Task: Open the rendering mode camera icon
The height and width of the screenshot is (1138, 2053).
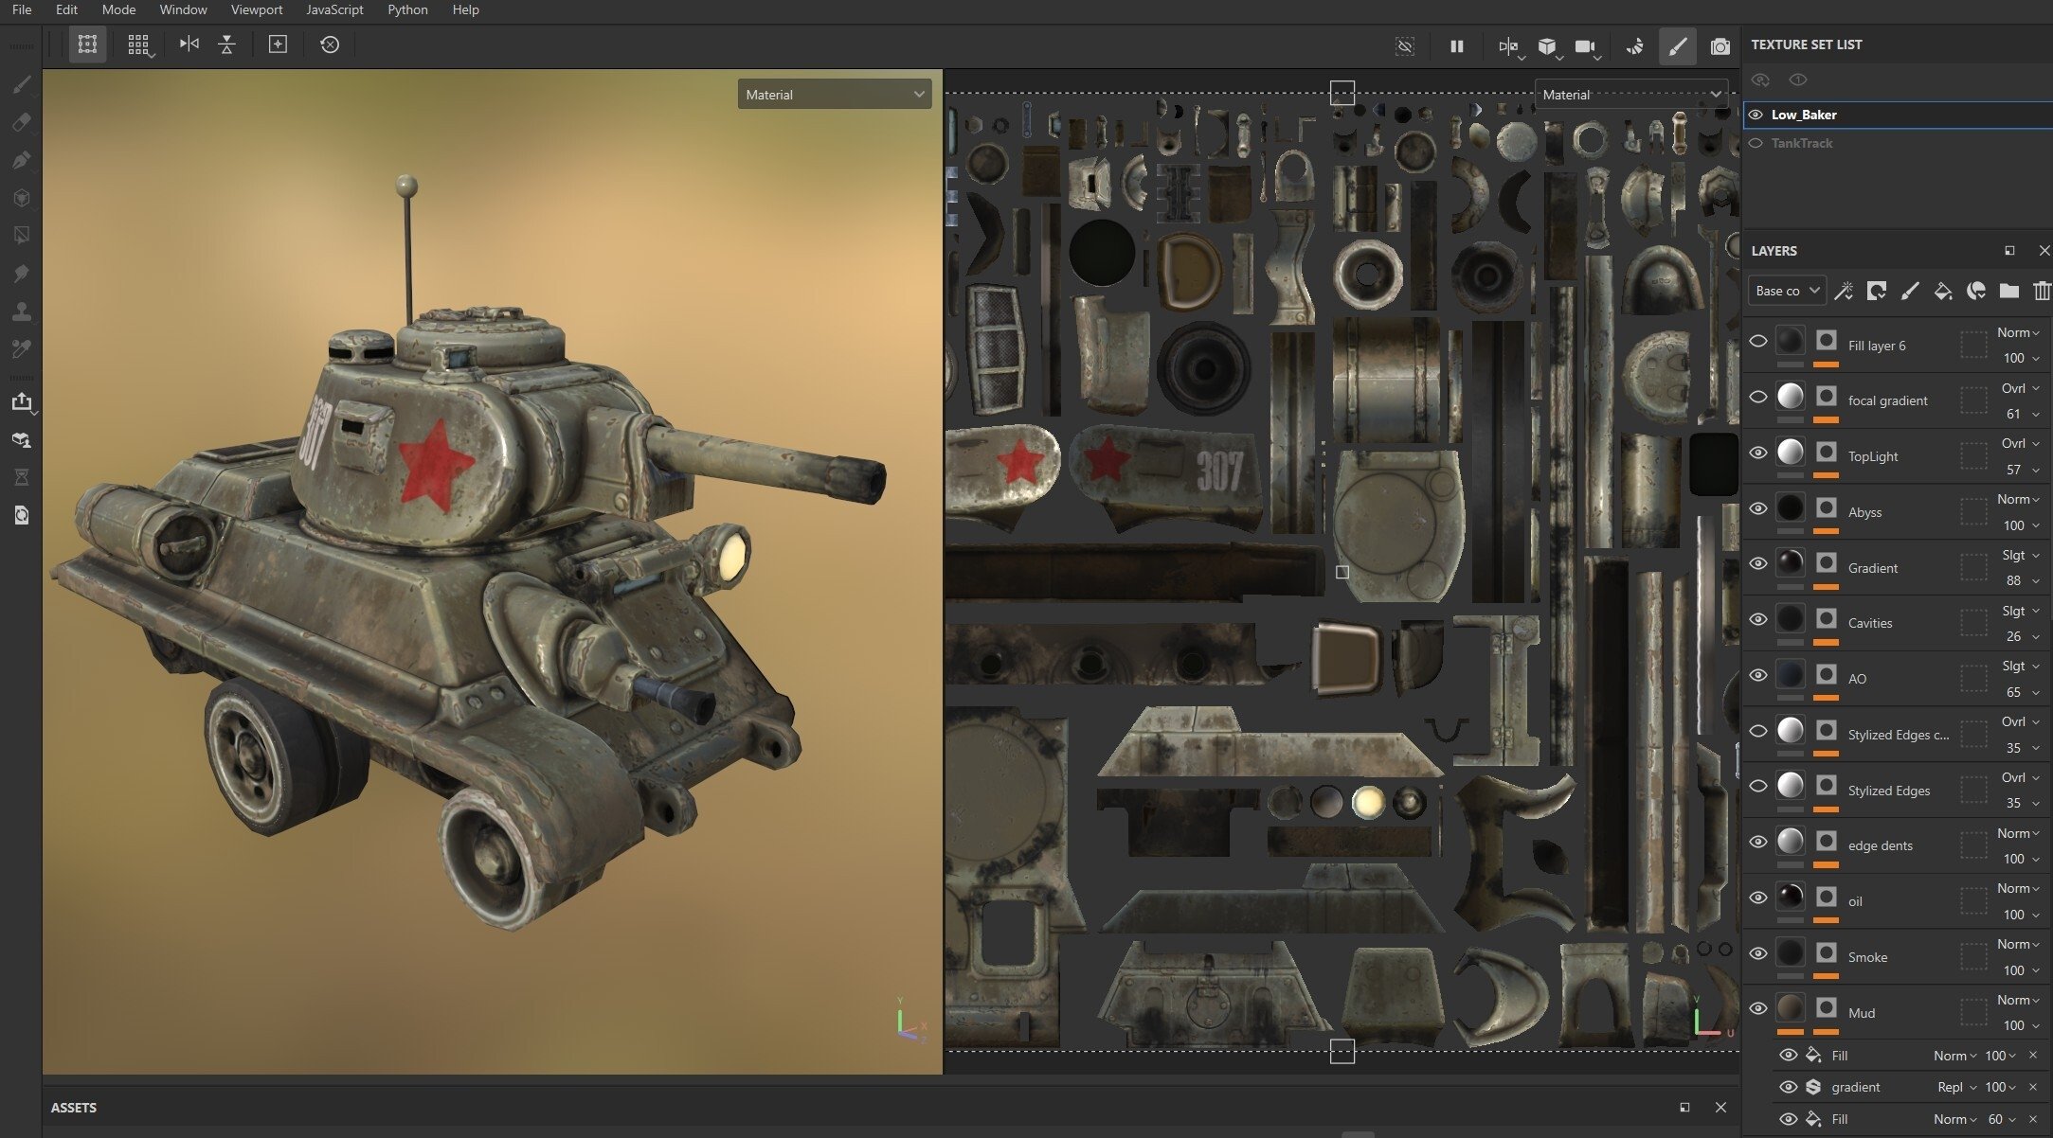Action: tap(1720, 45)
